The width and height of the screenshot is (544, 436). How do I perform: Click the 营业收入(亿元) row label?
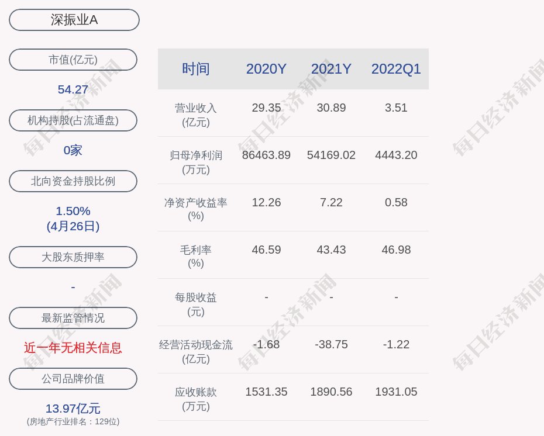point(196,115)
